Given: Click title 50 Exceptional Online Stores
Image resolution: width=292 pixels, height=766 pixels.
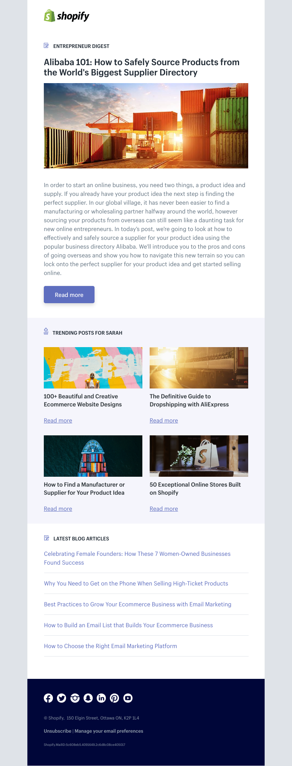Looking at the screenshot, I should coord(195,488).
